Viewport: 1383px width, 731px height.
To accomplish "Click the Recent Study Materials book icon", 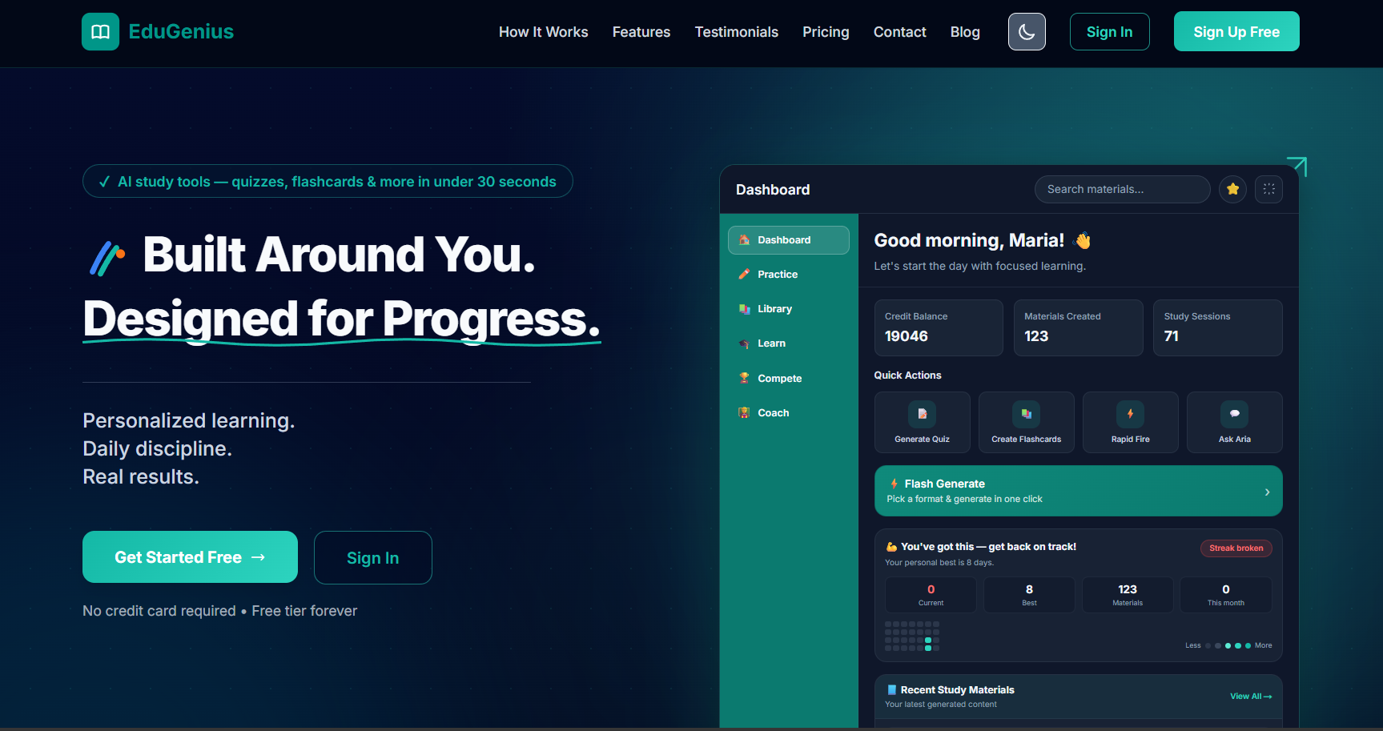I will point(891,689).
